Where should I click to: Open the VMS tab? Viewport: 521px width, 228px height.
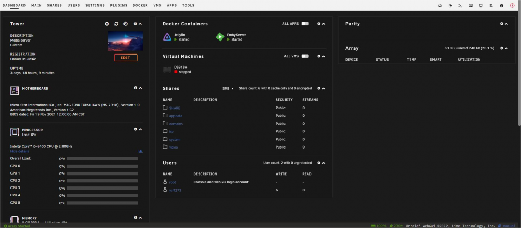[x=157, y=5]
